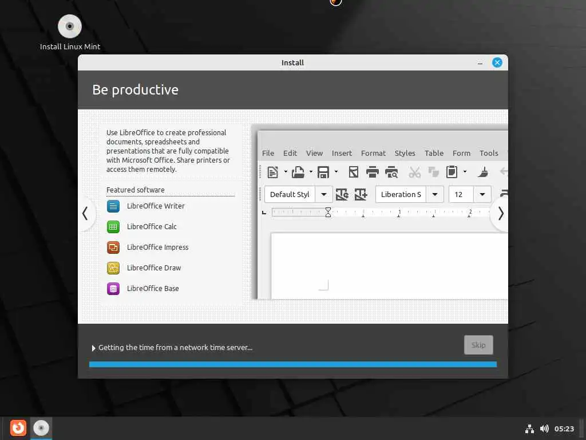586x440 pixels.
Task: Open the network status tray icon
Action: [x=529, y=429]
